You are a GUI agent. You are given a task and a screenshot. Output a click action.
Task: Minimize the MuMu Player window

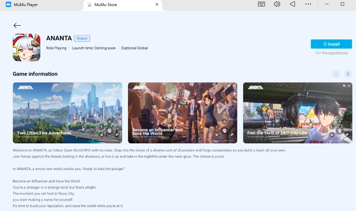pyautogui.click(x=327, y=4)
